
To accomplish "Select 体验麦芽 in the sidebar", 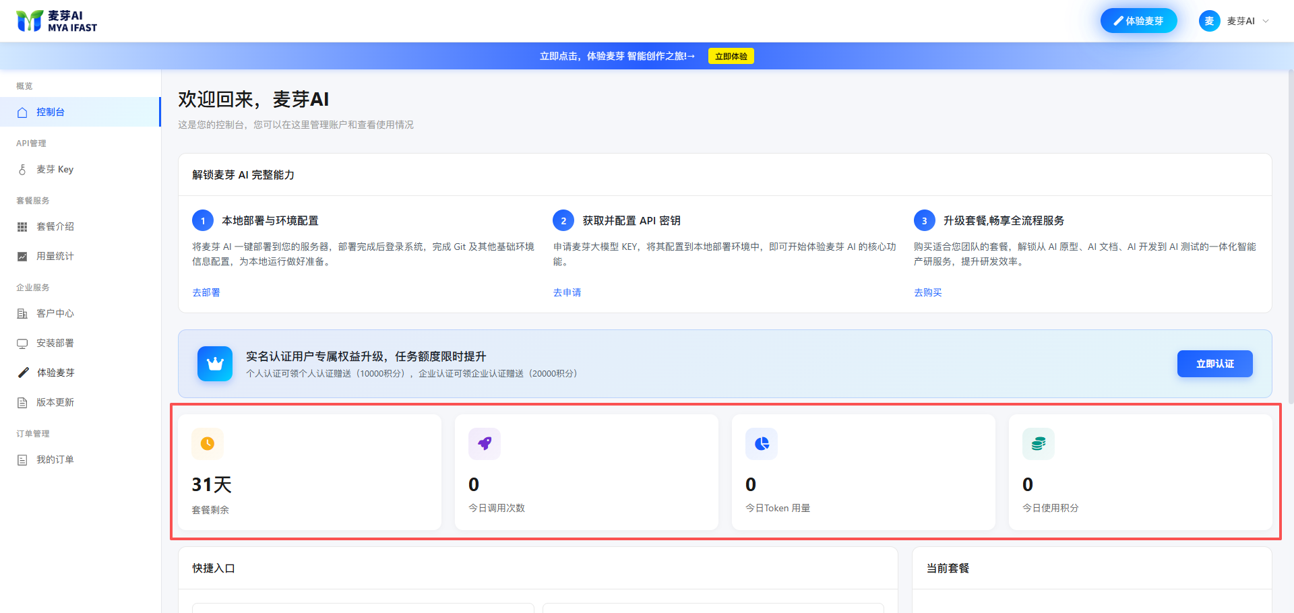I will [x=80, y=373].
